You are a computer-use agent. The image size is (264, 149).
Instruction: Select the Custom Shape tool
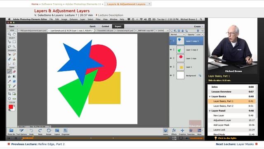pyautogui.click(x=14, y=81)
